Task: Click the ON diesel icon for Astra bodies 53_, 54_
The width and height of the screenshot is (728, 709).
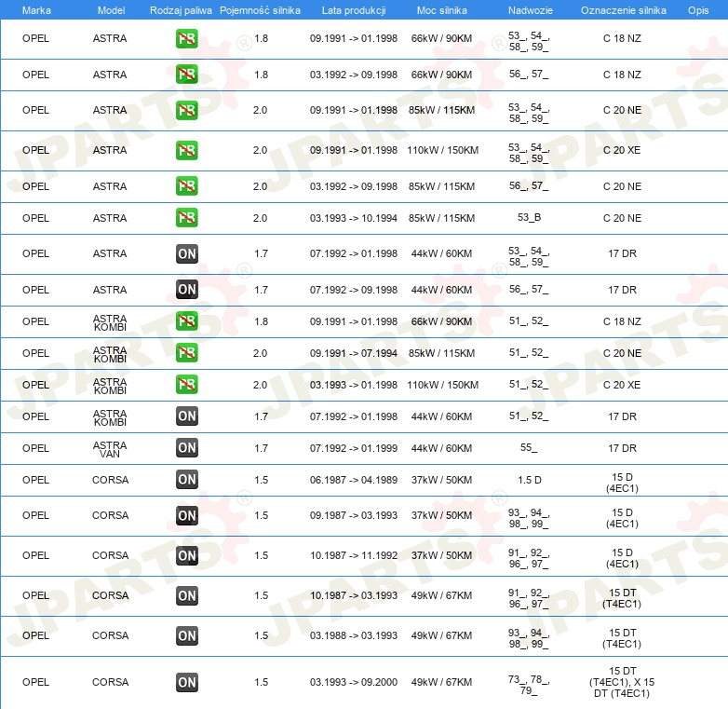Action: [186, 253]
